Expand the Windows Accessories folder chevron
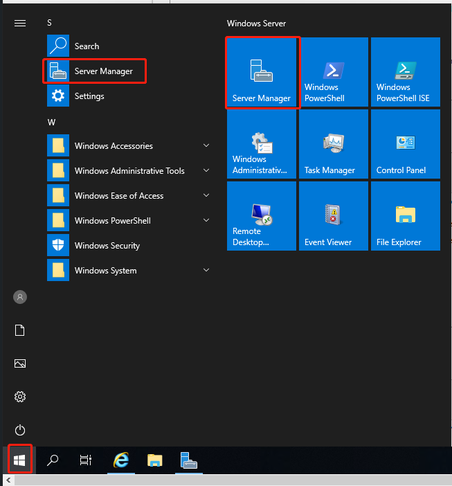This screenshot has width=452, height=486. pos(206,145)
